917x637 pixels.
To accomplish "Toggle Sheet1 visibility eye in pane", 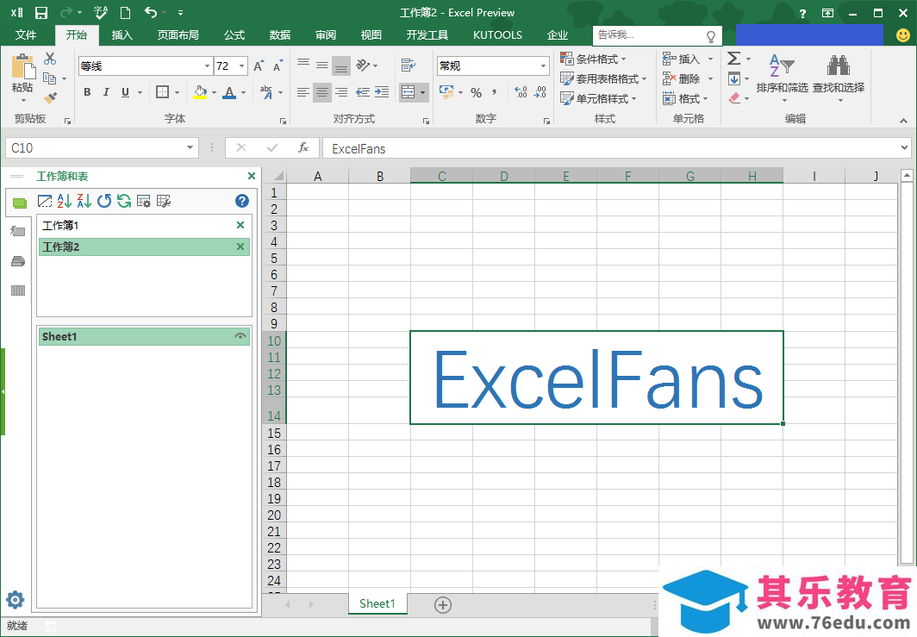I will pos(240,336).
